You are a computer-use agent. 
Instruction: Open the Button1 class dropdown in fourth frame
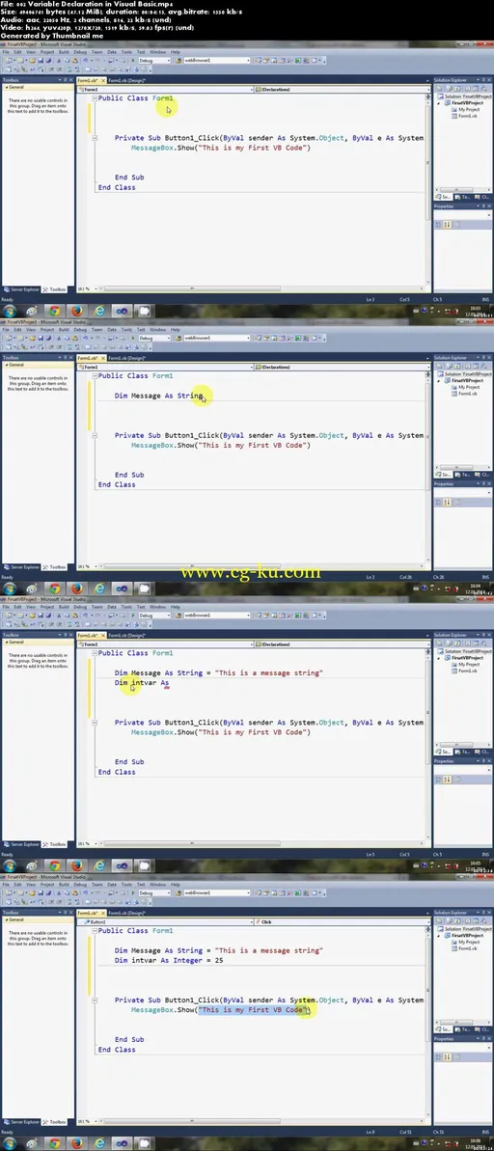(x=165, y=922)
